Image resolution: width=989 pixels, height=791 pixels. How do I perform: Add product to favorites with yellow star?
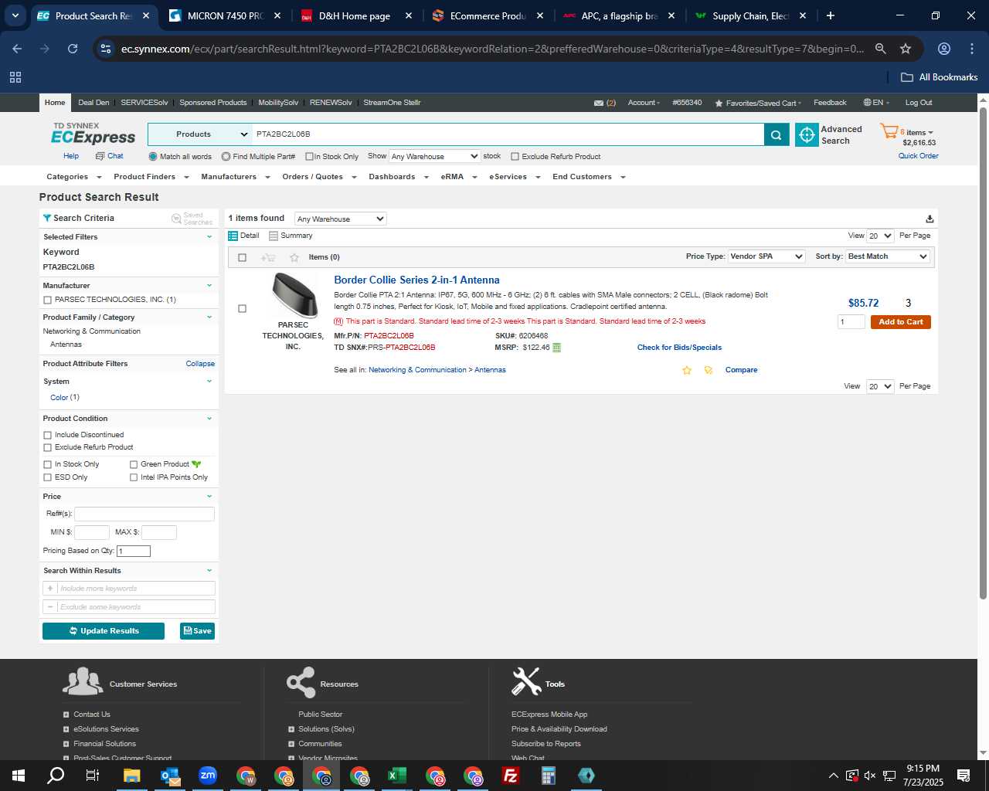(686, 370)
